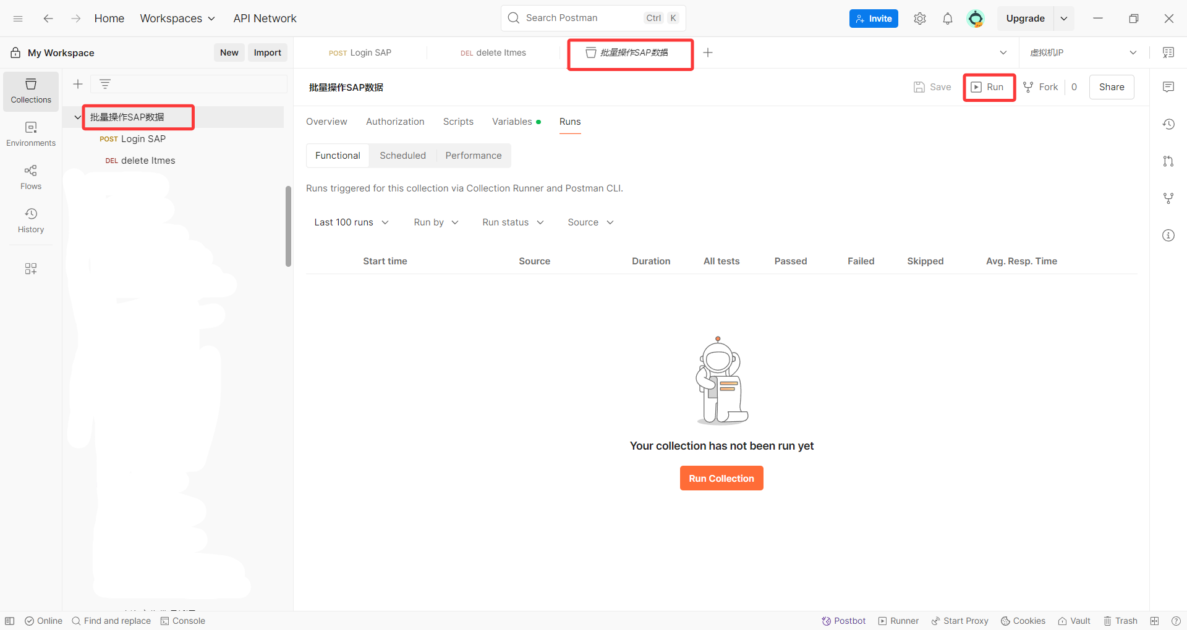Switch to the Authorization tab
This screenshot has width=1187, height=630.
point(395,122)
